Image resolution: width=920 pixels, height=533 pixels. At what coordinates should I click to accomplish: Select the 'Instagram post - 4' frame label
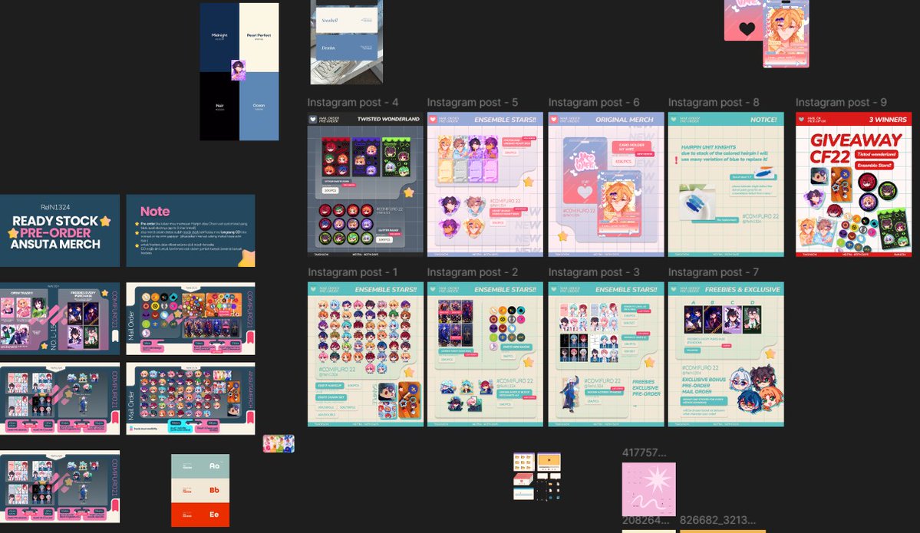pyautogui.click(x=353, y=103)
